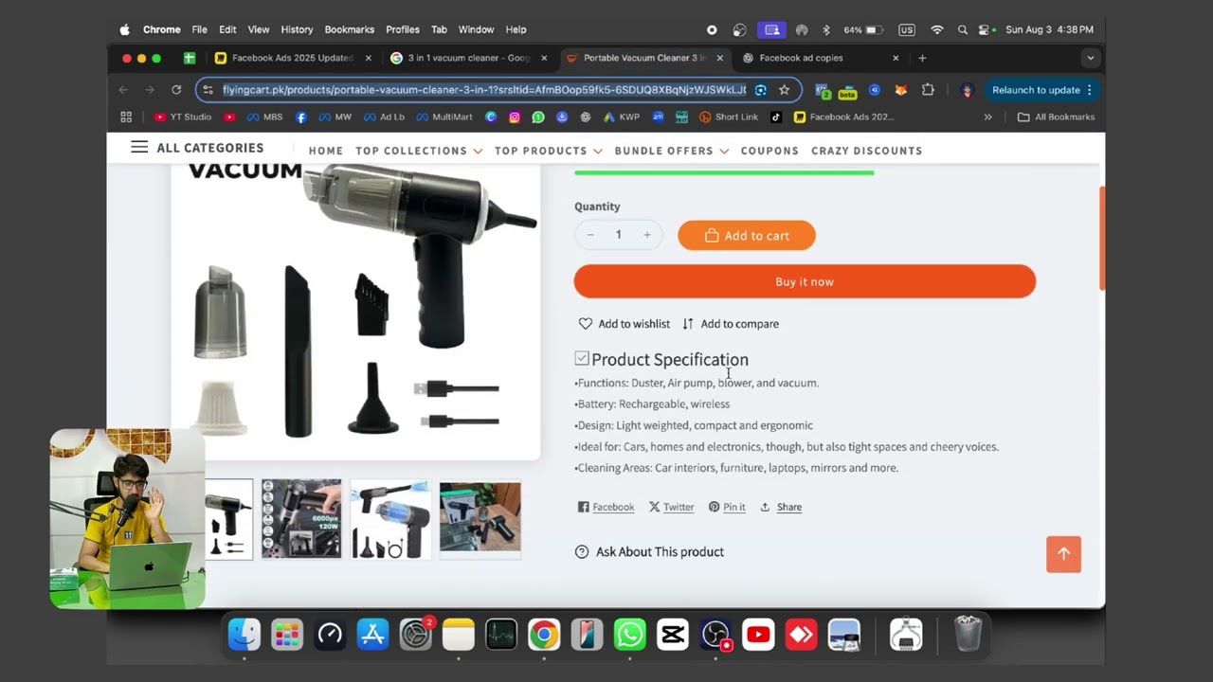Click the Buy it now button

point(805,281)
